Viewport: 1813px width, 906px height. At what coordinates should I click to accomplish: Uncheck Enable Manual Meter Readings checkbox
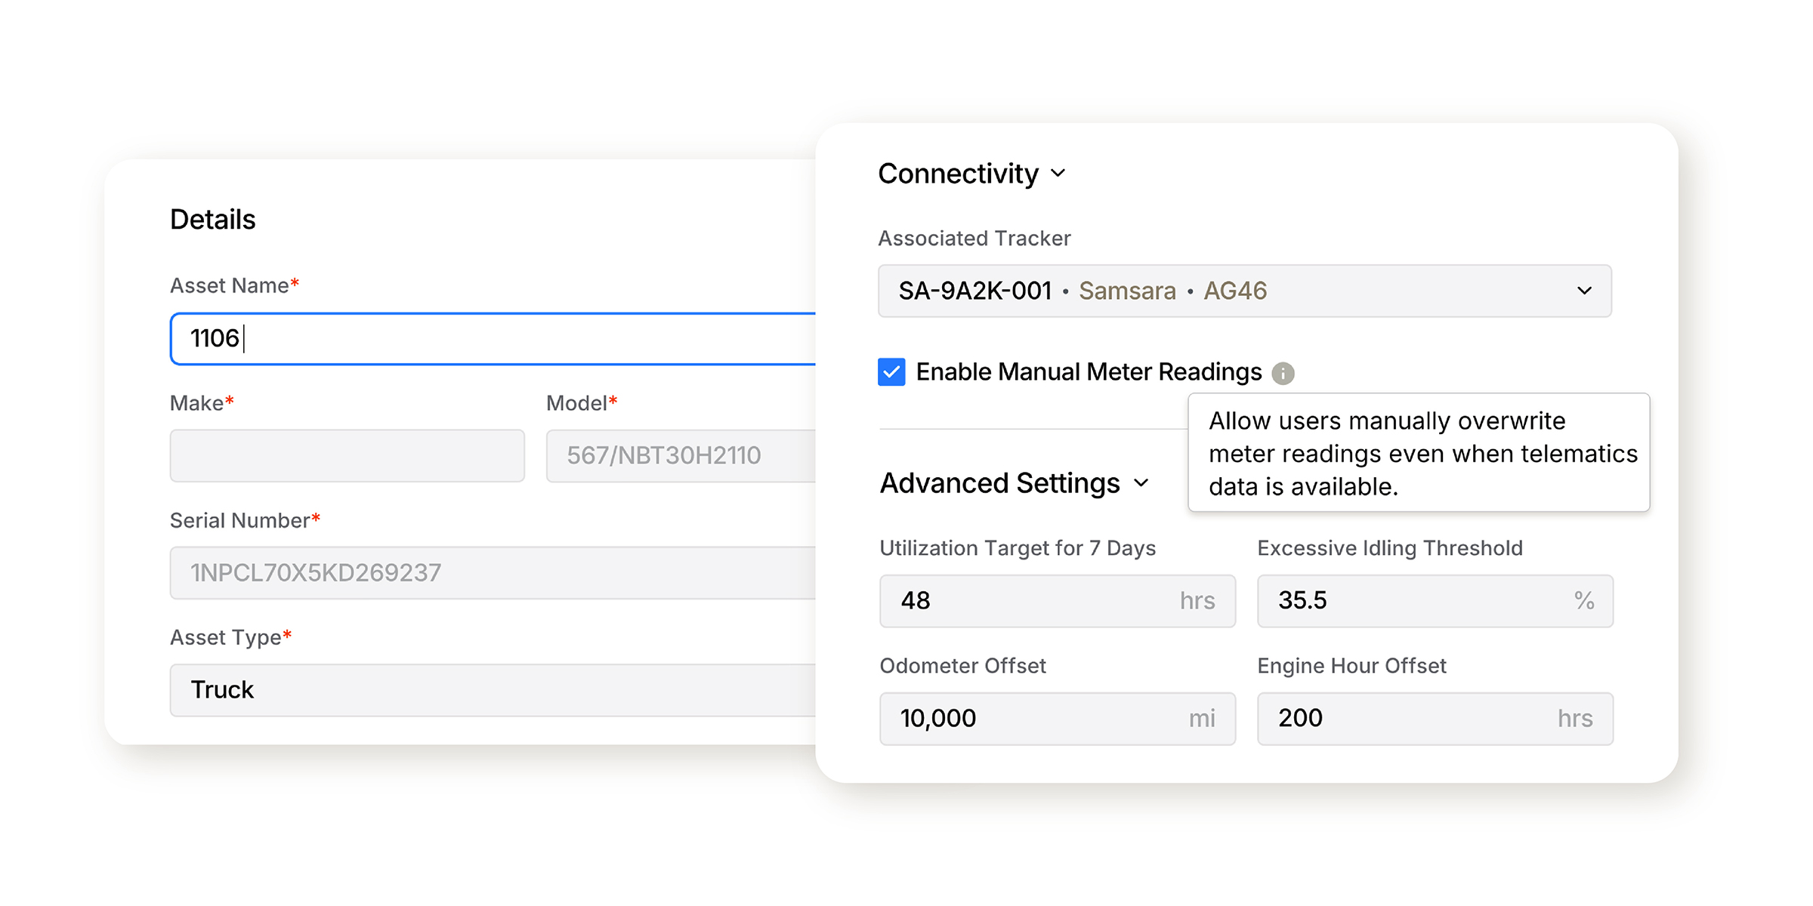point(891,372)
